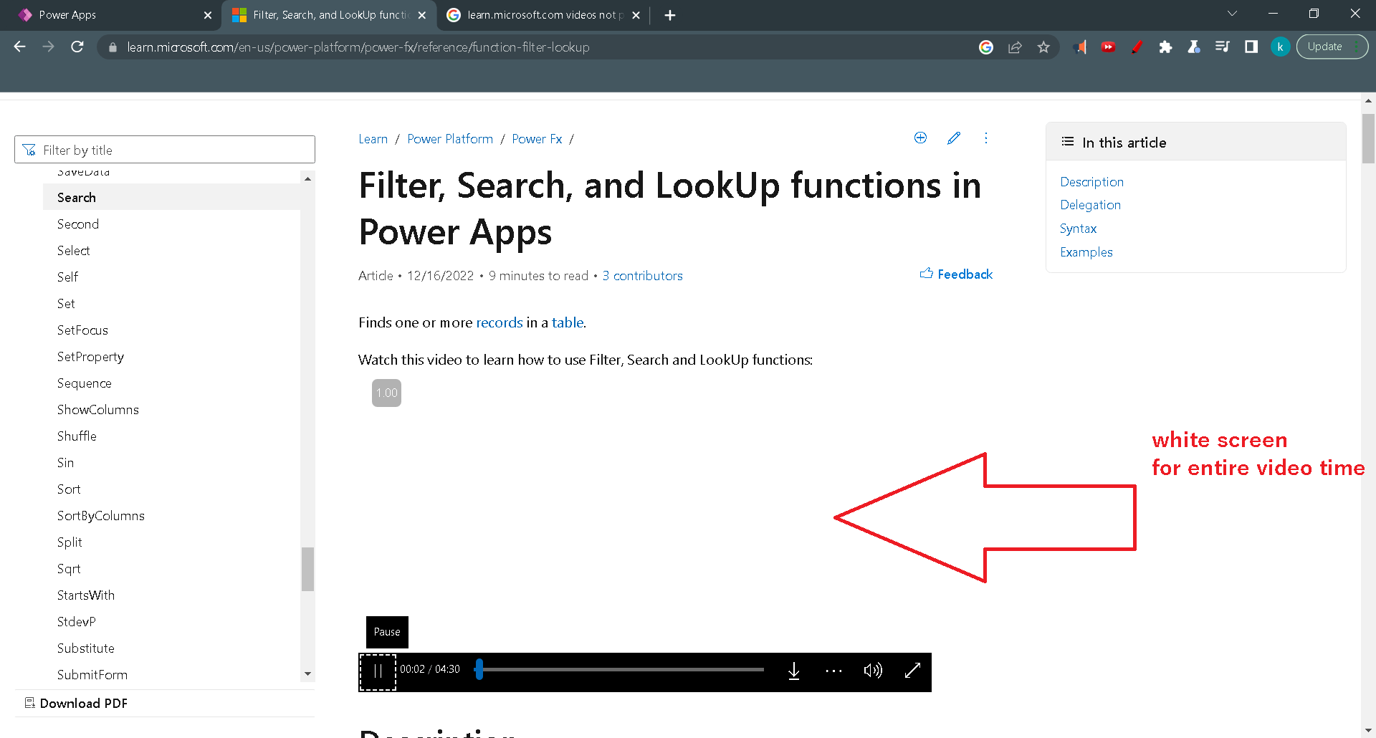Follow the records link

click(x=500, y=322)
